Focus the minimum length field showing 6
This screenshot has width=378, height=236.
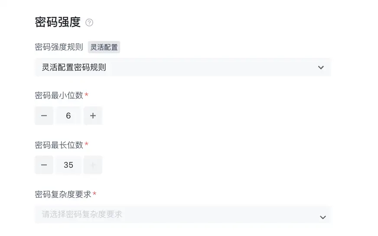(68, 115)
